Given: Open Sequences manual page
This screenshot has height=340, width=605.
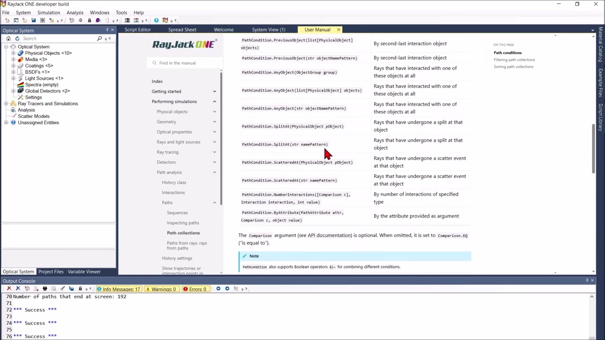Looking at the screenshot, I should coord(177,213).
